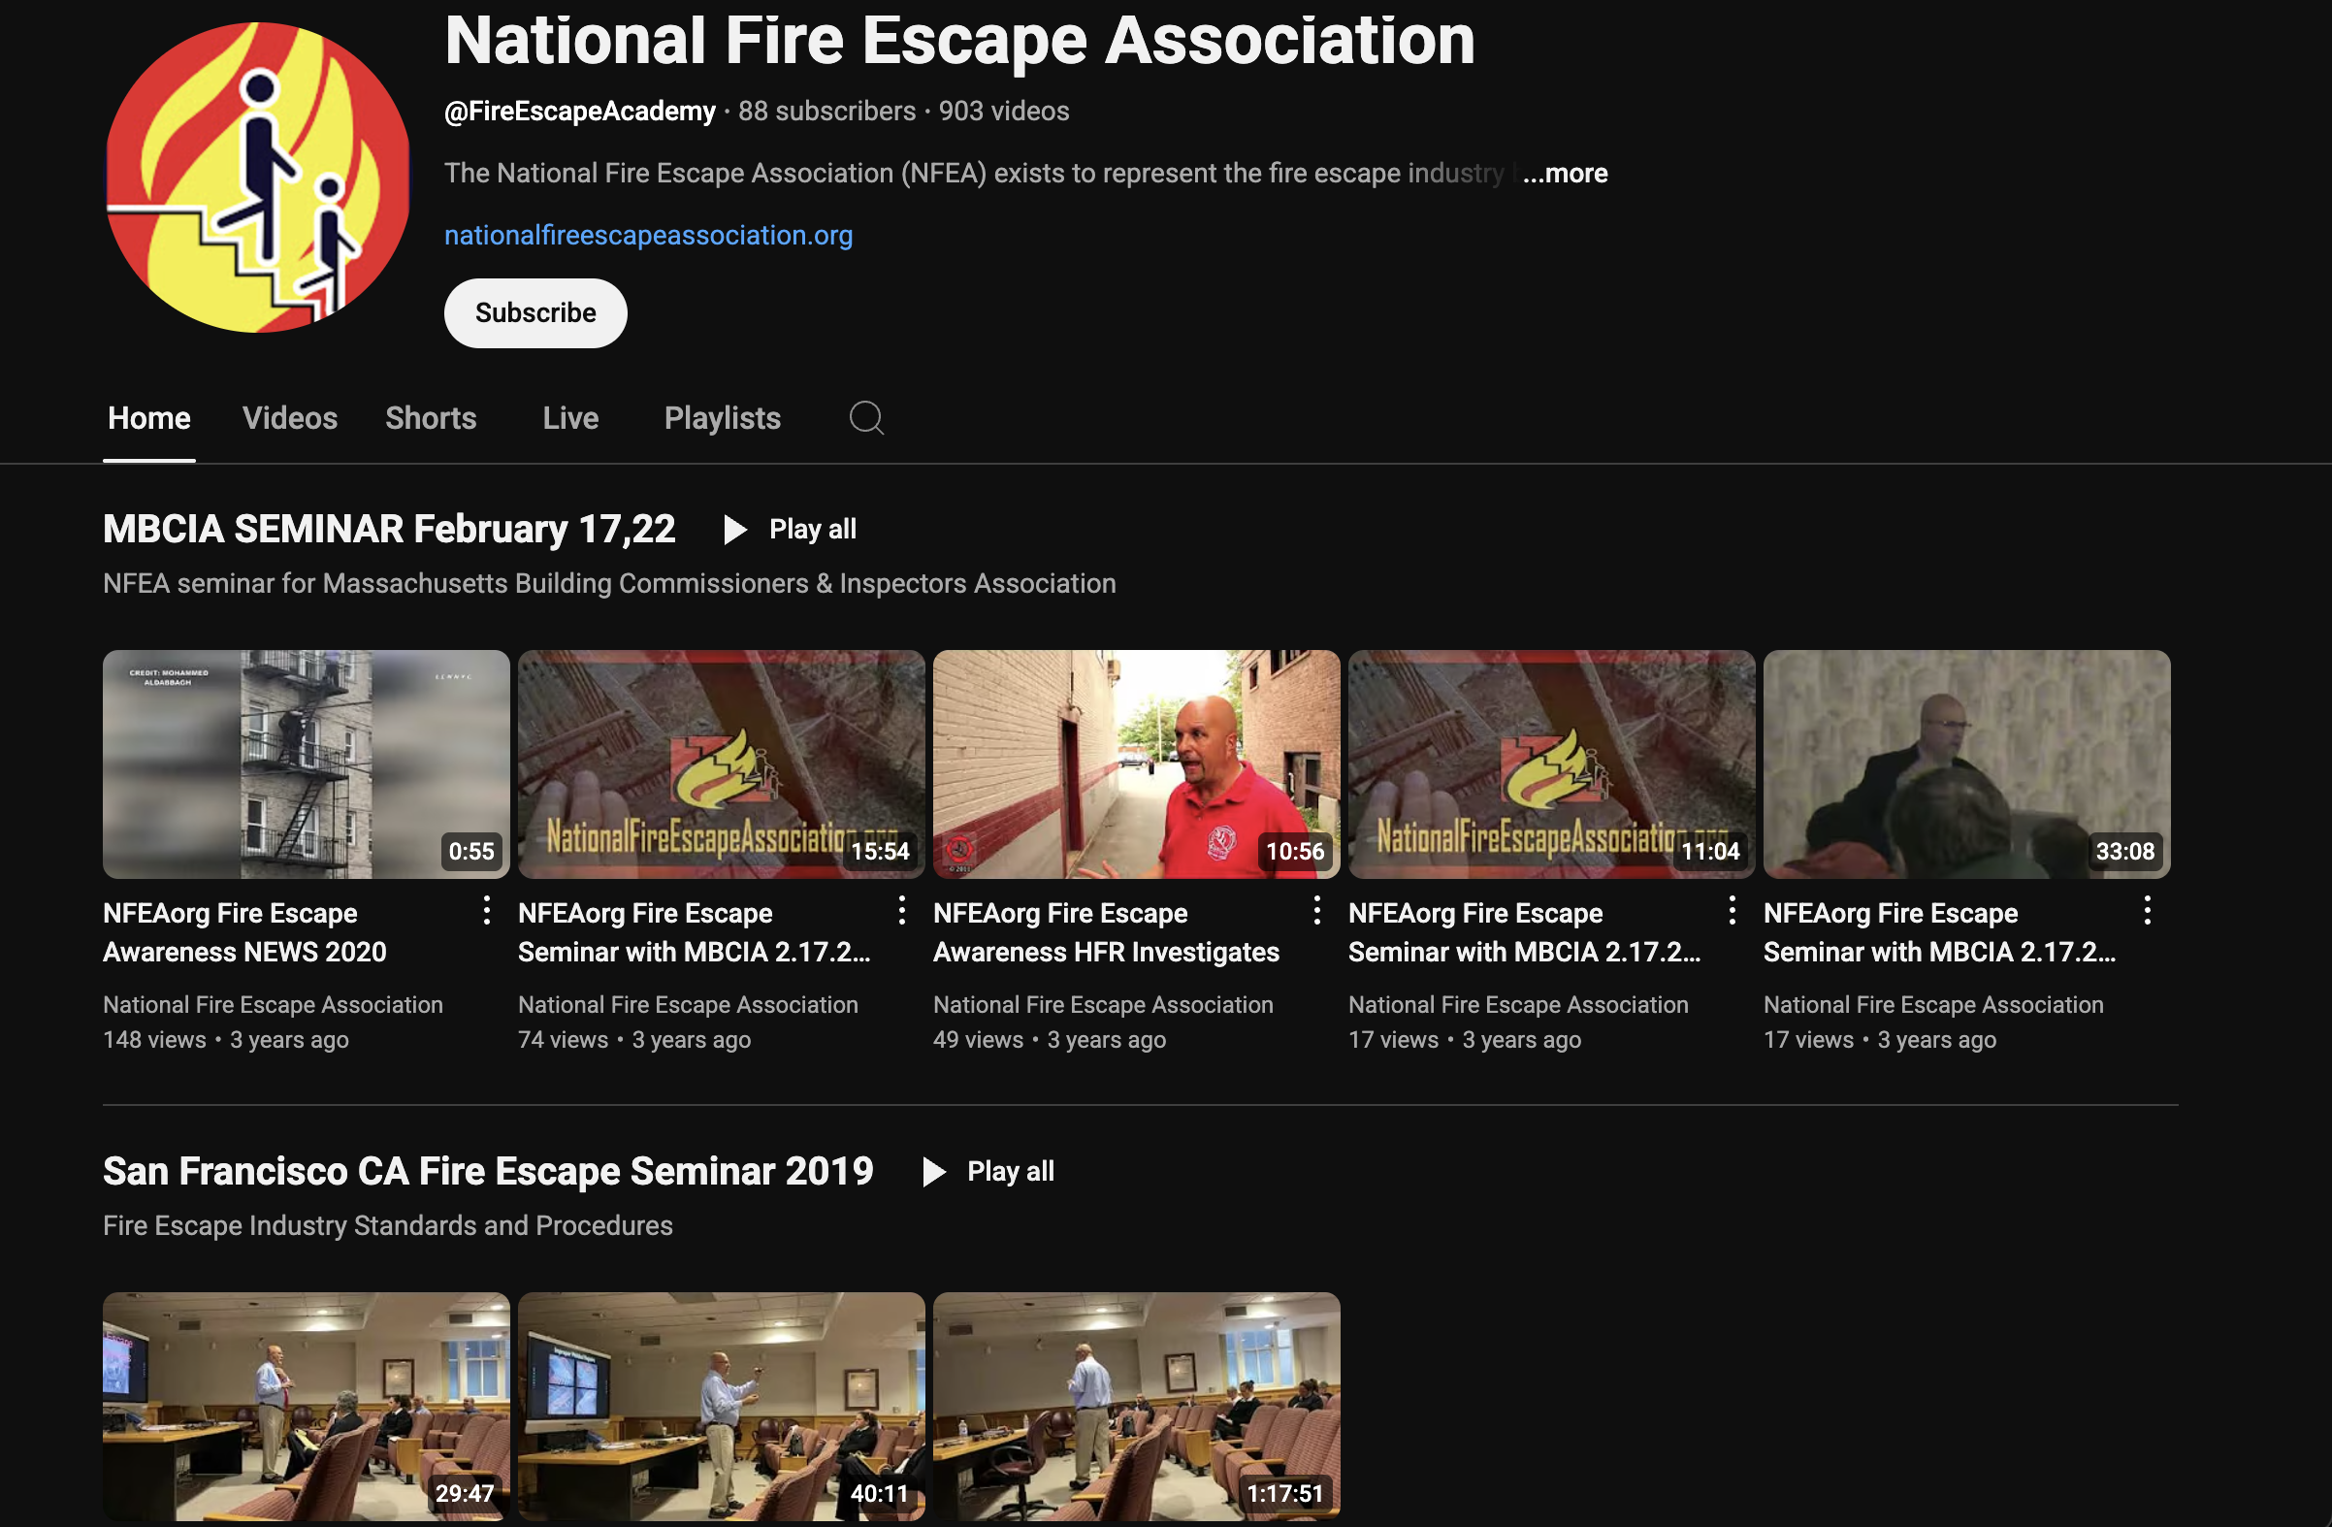2332x1527 pixels.
Task: Open three-dot menu for 11:04 seminar video
Action: pyautogui.click(x=1732, y=912)
